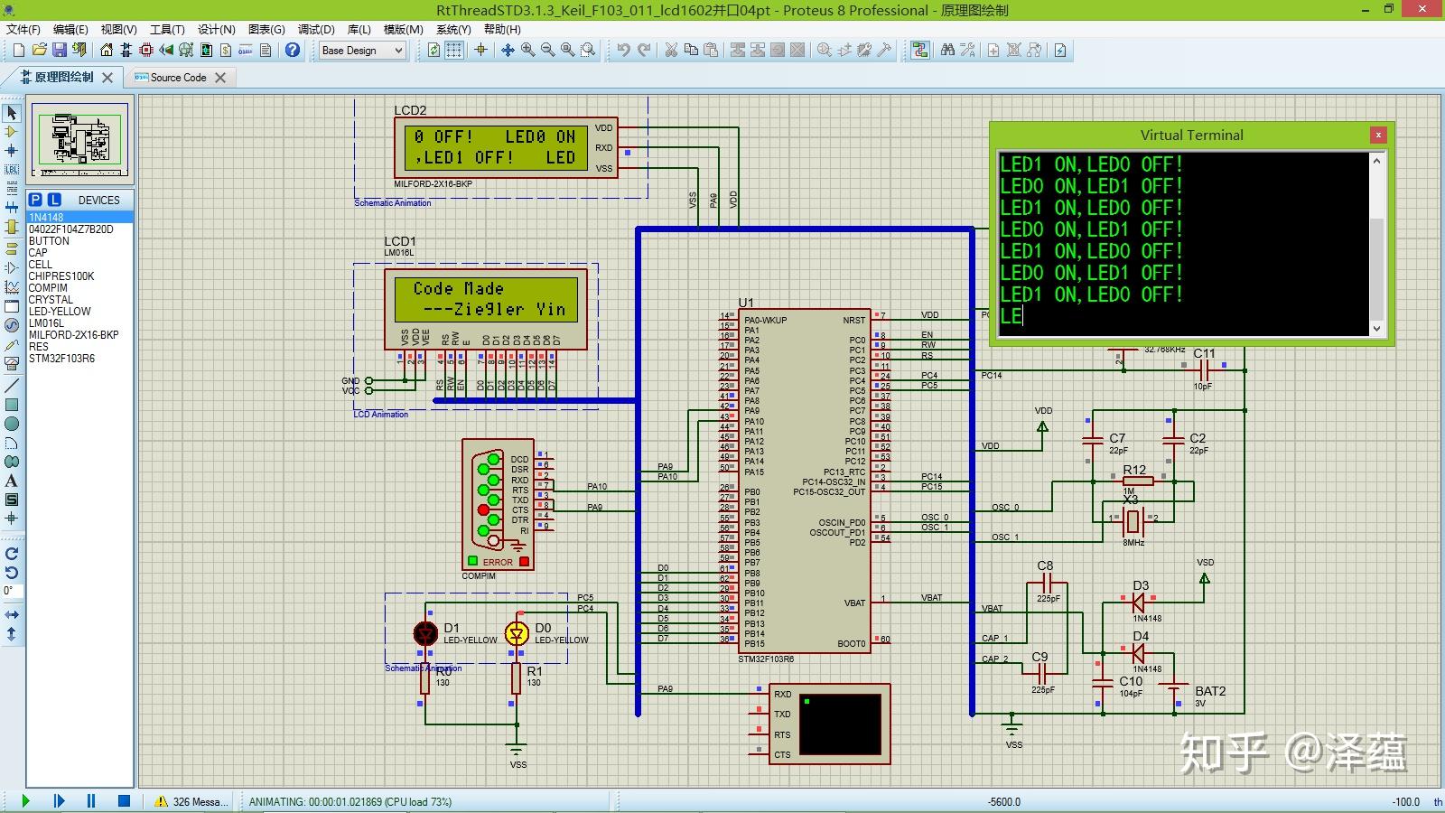Image resolution: width=1445 pixels, height=813 pixels.
Task: Click Rotate Clockwise icon
Action: click(x=12, y=554)
